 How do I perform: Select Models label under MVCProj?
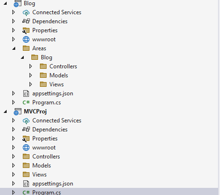(41, 166)
